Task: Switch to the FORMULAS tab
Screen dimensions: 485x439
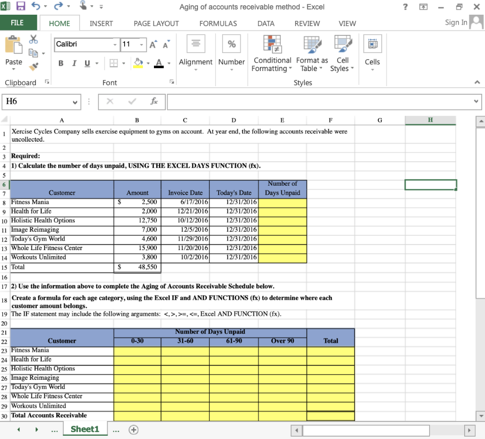Action: (x=218, y=24)
